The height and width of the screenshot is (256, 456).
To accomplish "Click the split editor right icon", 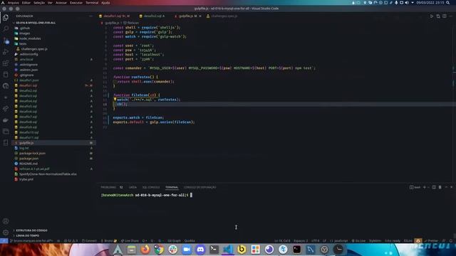I will 445,16.
